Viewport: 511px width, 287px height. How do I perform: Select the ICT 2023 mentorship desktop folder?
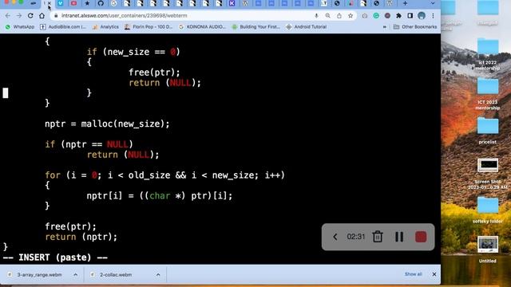[488, 94]
